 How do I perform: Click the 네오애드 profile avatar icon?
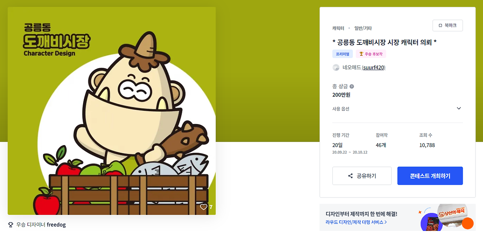336,67
